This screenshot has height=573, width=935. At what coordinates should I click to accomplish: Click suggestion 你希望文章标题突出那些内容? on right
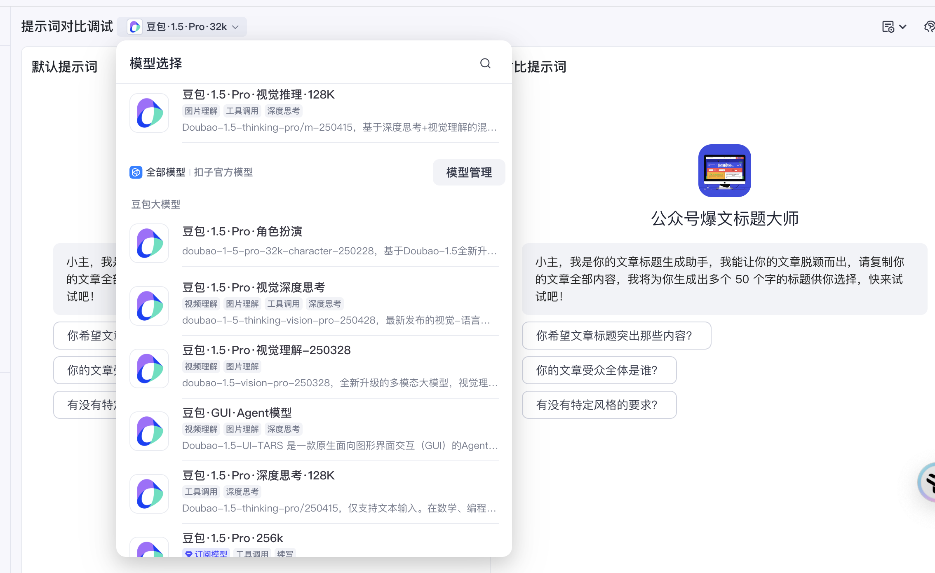coord(616,336)
